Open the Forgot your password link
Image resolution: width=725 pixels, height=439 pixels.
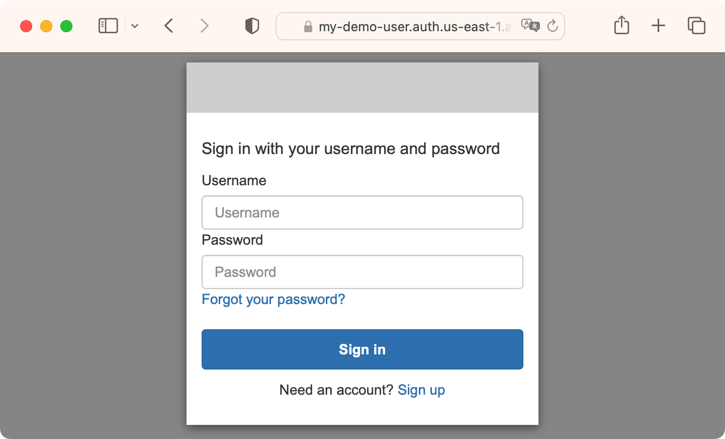[273, 300]
